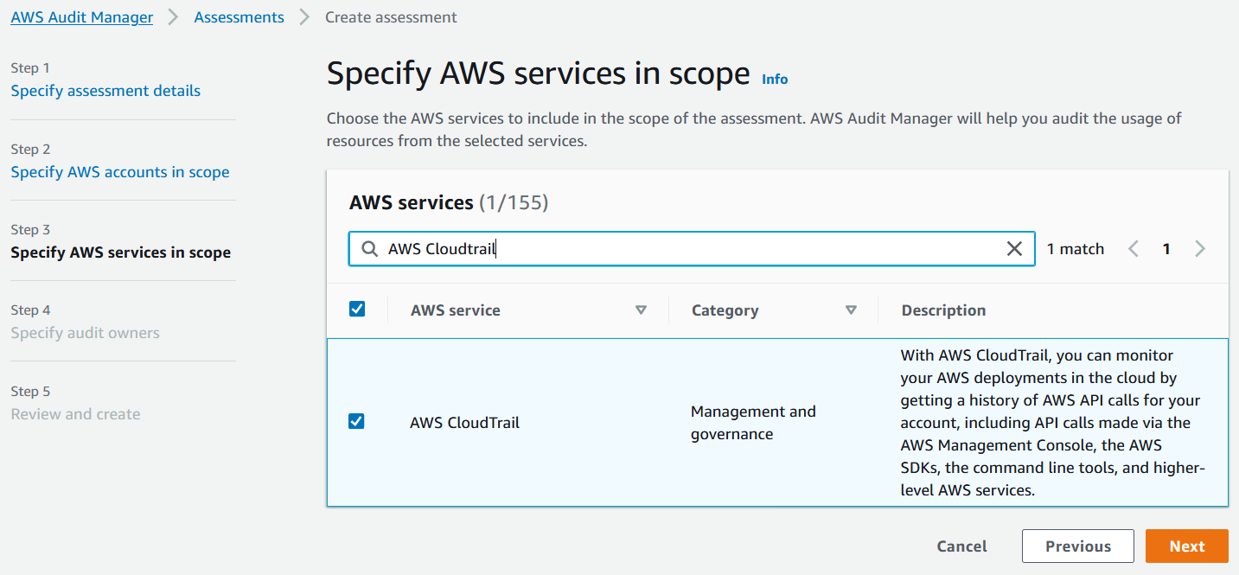
Task: Click the '1 match' result count
Action: point(1076,249)
